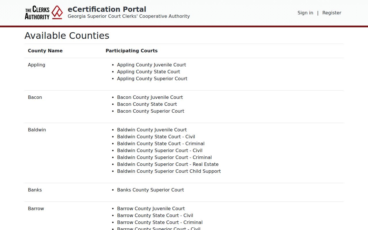Select Barrow County Juvenile Court
The height and width of the screenshot is (230, 368).
(151, 208)
